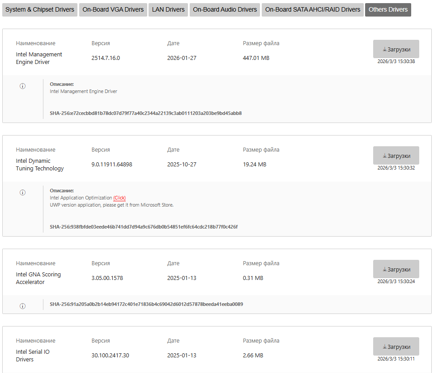Click timestamp 2026/3/3 15:30:24

click(x=396, y=281)
